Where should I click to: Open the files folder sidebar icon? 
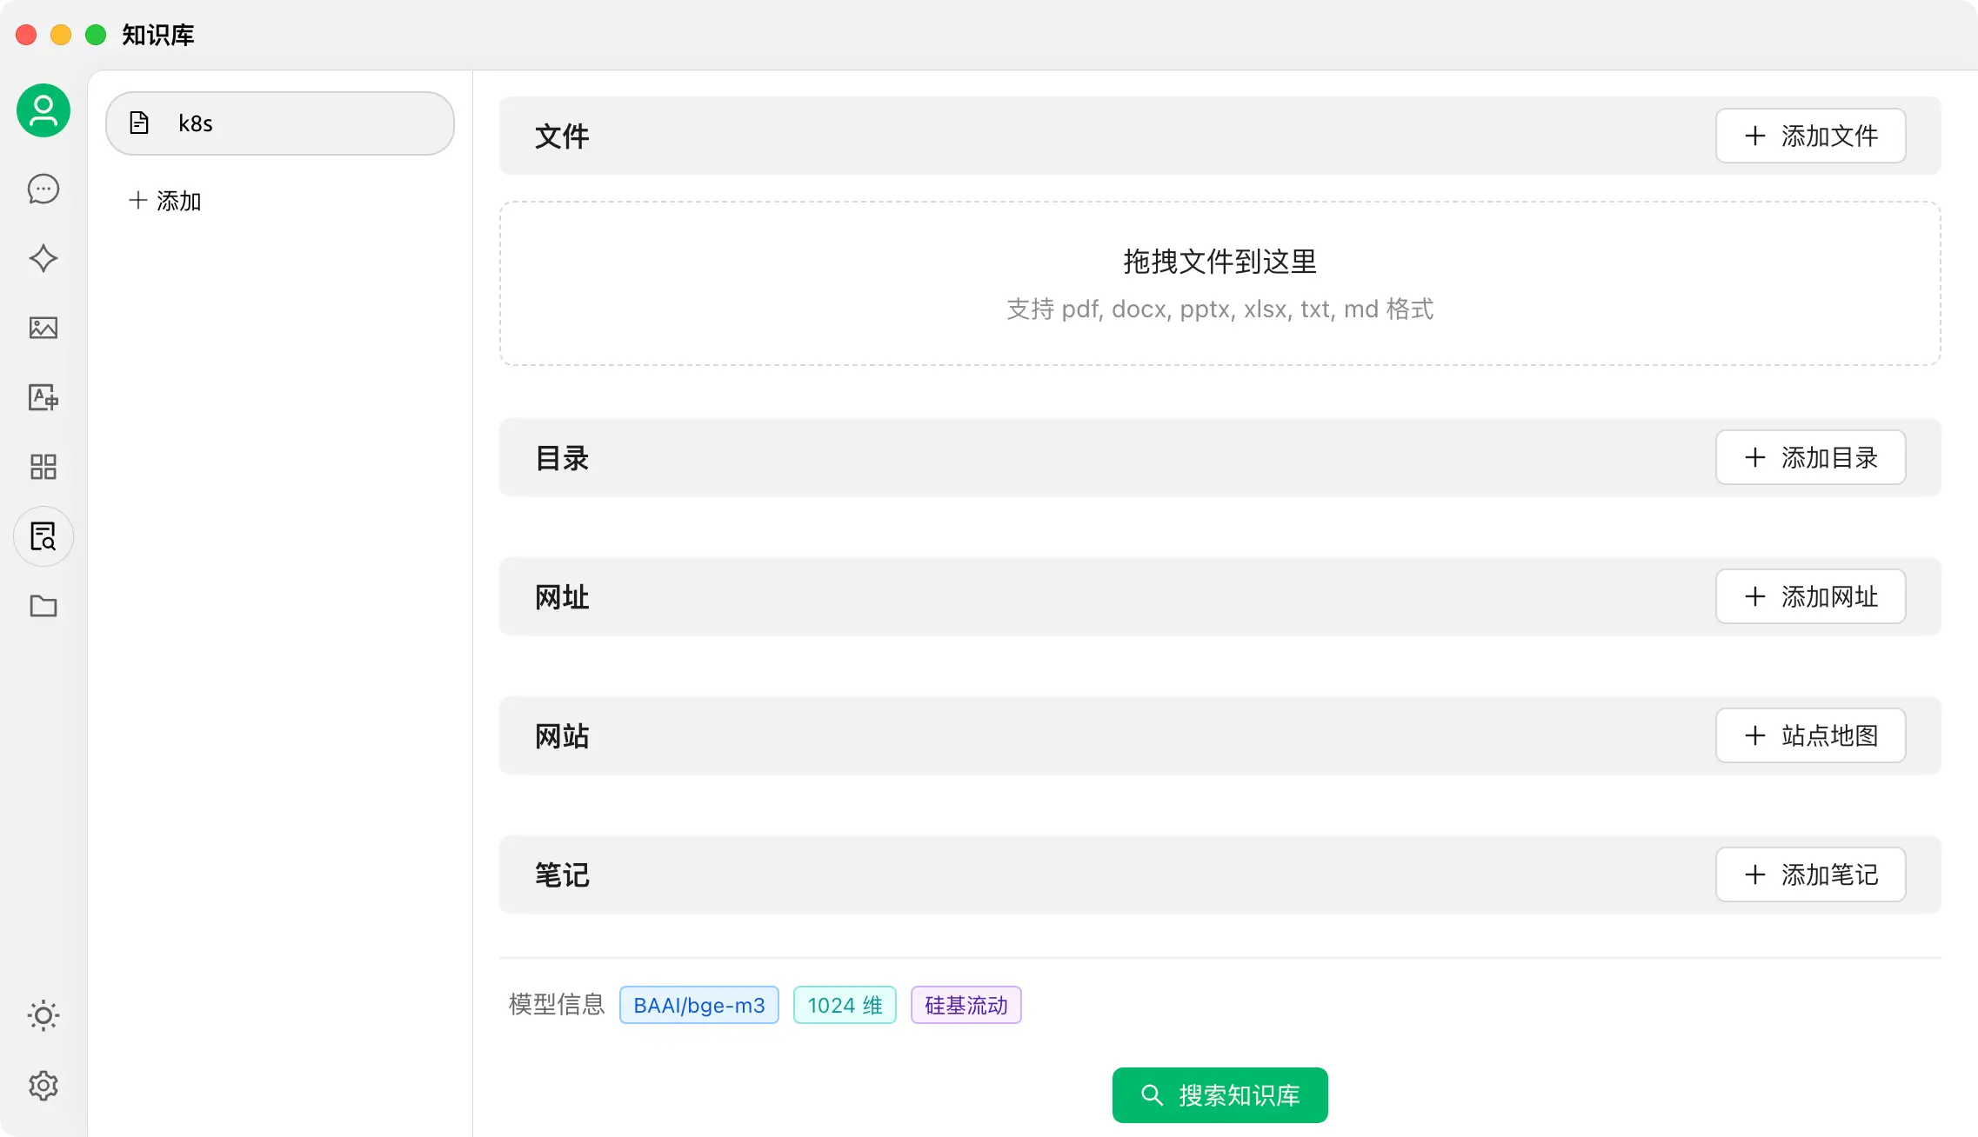pyautogui.click(x=43, y=606)
